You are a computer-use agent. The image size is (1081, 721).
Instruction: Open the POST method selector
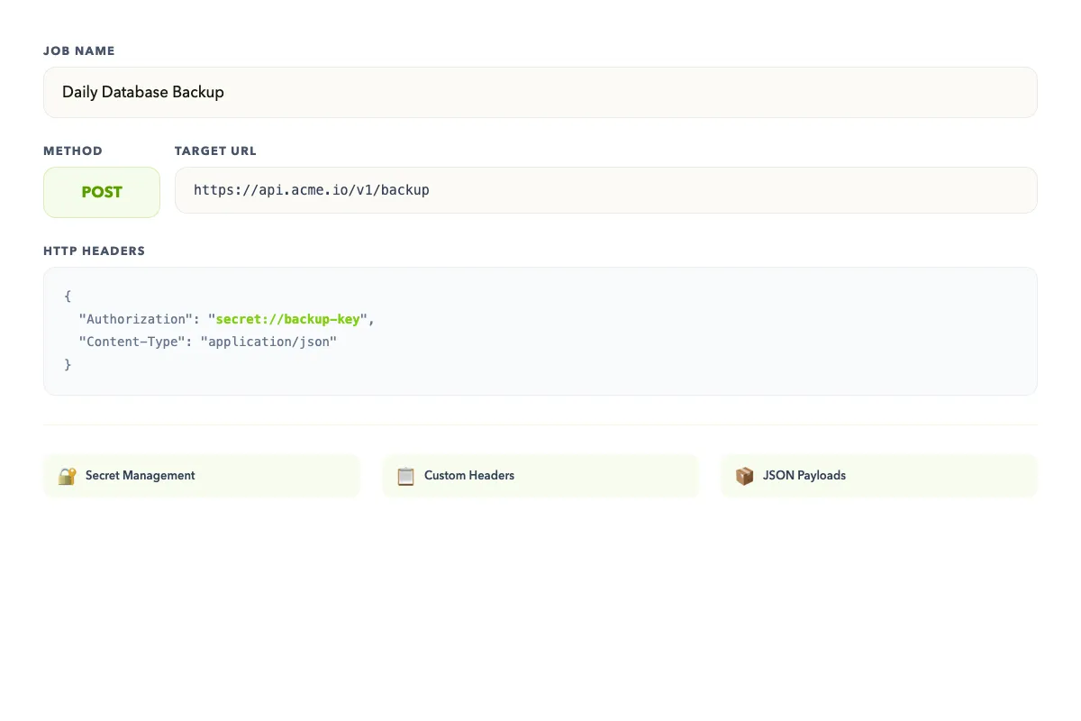point(102,192)
